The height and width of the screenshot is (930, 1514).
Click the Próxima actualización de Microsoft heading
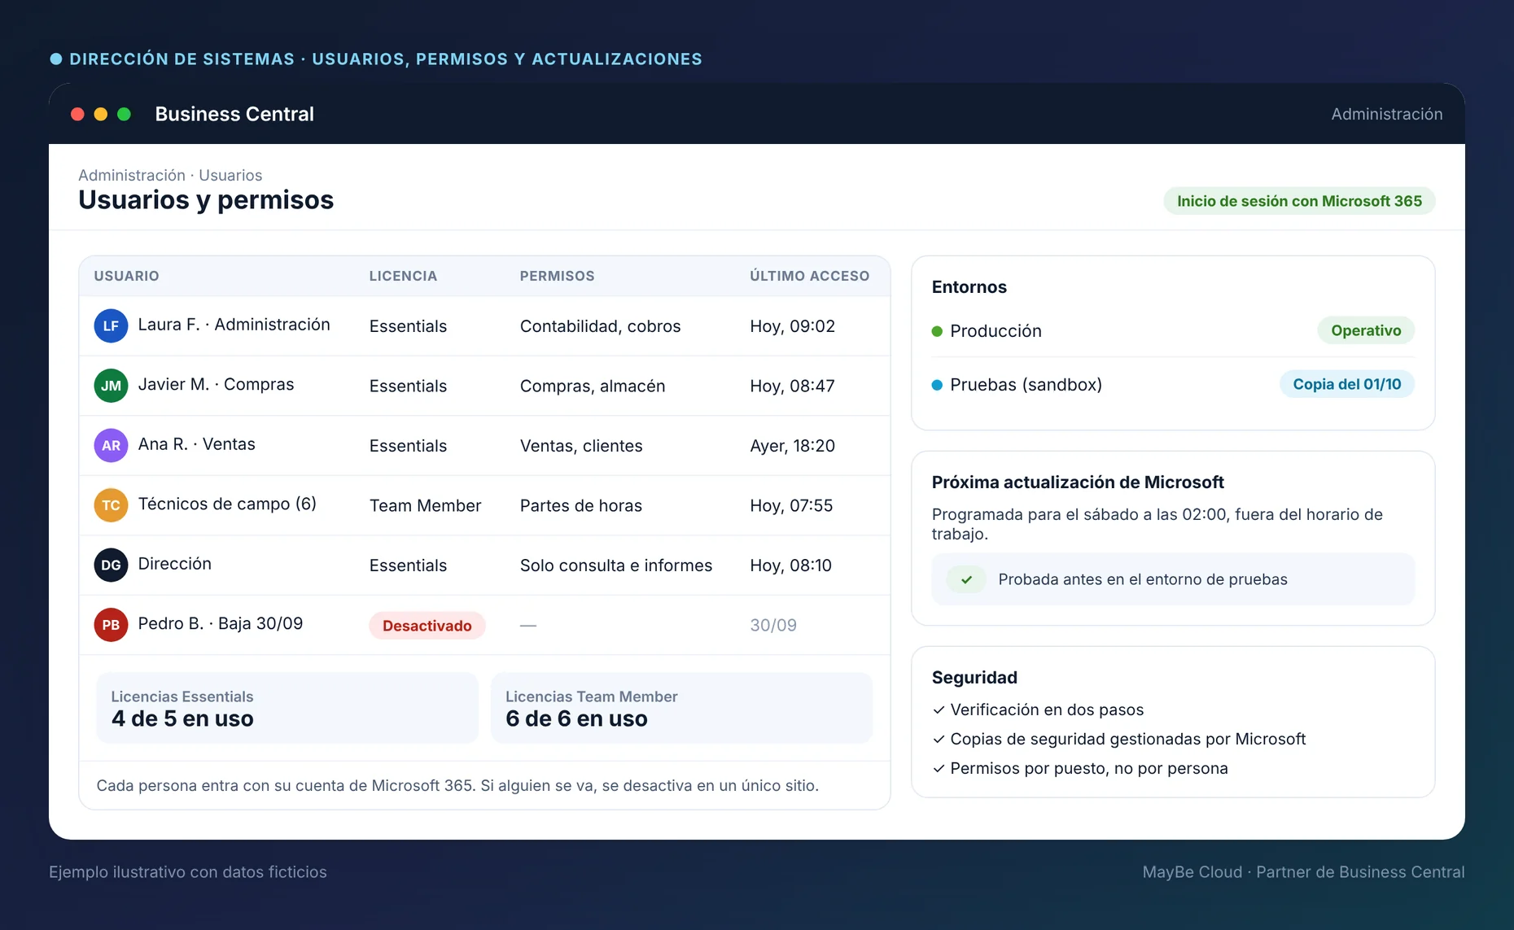coord(1078,482)
